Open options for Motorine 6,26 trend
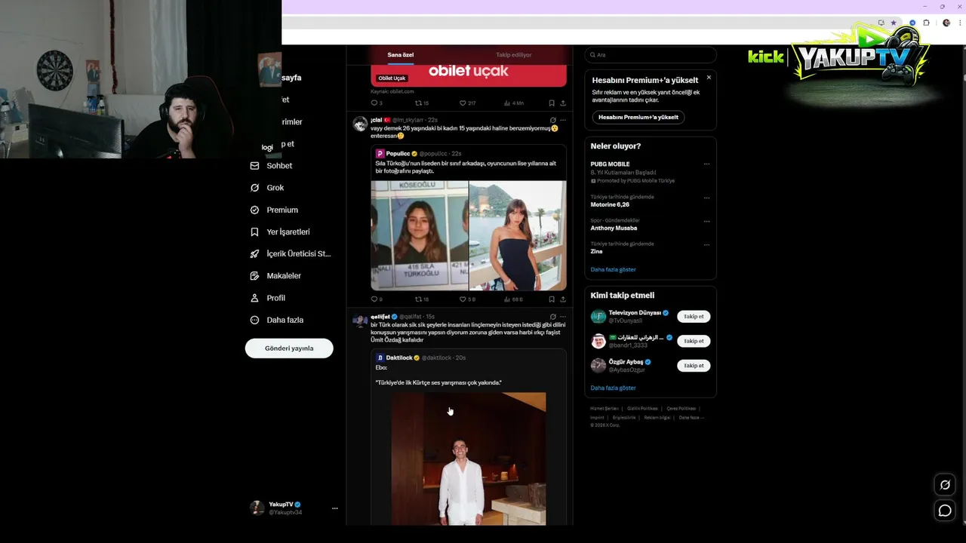The image size is (966, 543). [x=706, y=198]
